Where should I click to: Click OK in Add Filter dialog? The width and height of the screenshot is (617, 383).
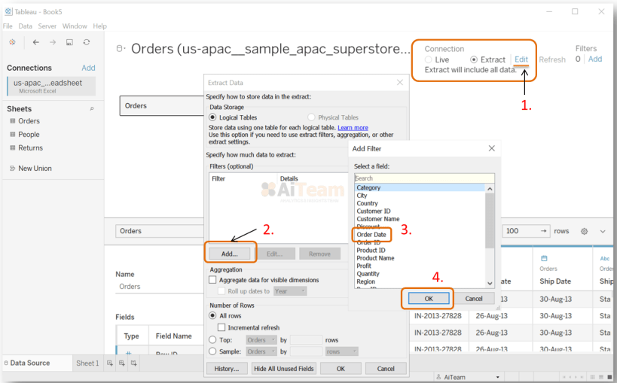click(x=429, y=299)
